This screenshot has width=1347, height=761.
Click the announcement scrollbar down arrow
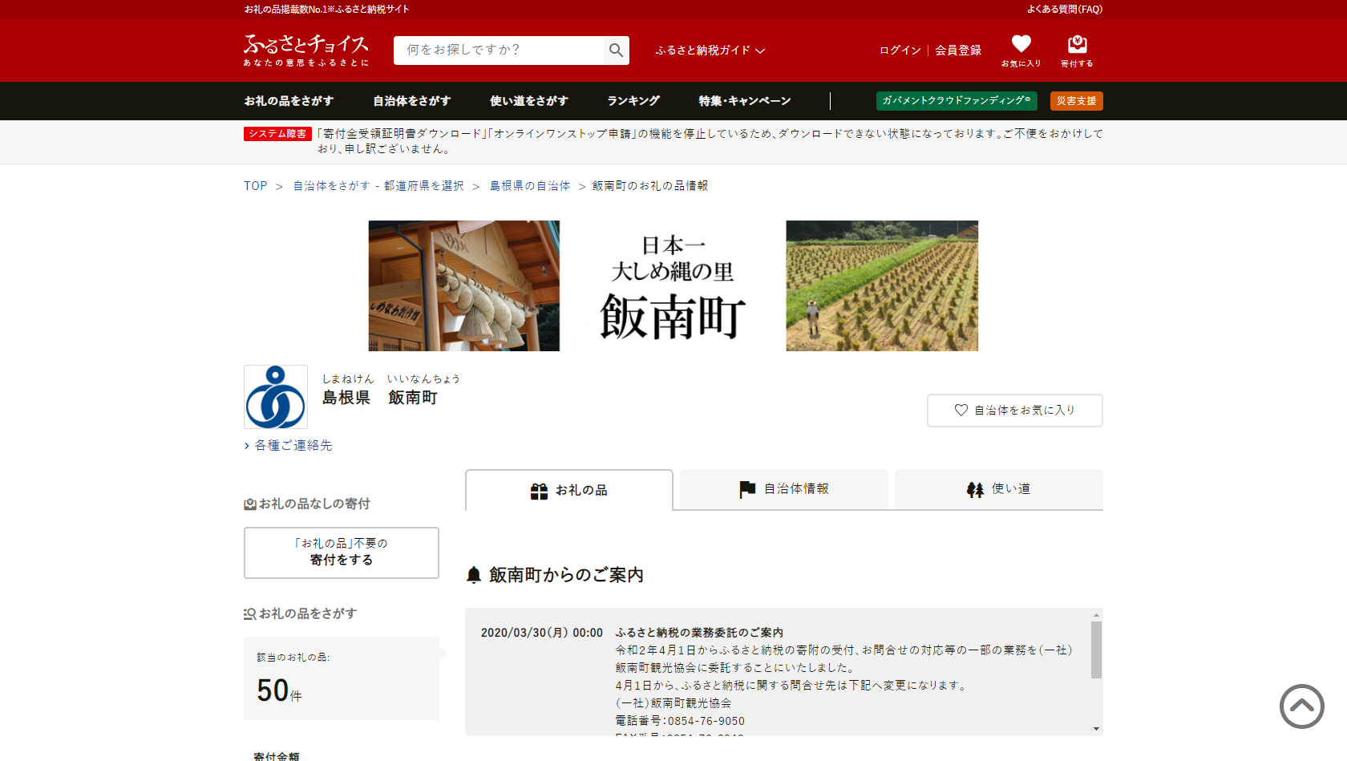coord(1095,729)
